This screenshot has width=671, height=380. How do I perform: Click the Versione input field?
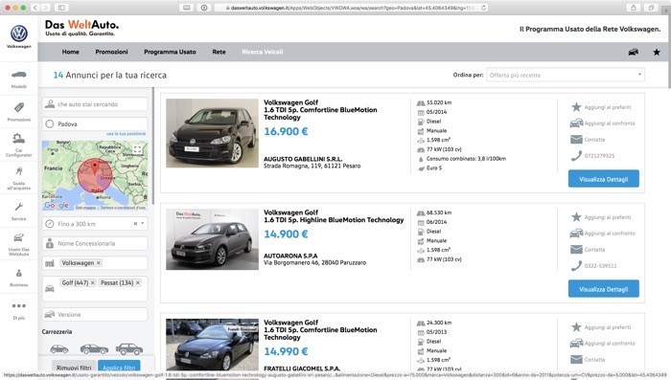(95, 314)
